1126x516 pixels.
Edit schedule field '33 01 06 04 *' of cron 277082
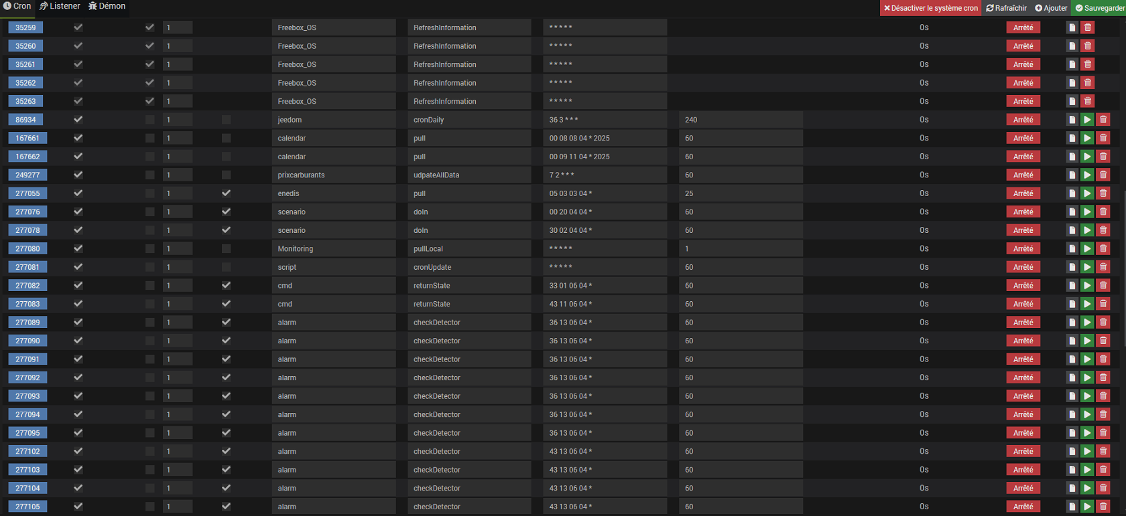[605, 285]
